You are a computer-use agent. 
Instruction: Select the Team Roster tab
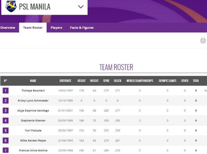[33, 28]
